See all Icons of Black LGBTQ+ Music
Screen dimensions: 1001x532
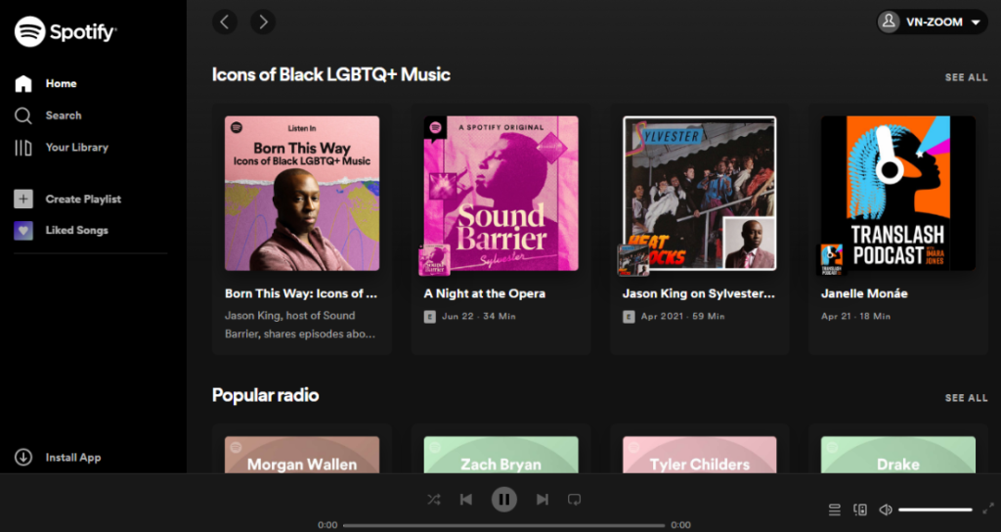pyautogui.click(x=966, y=77)
